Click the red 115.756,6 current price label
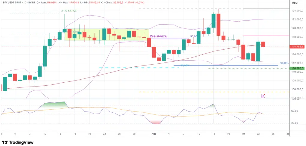 coord(297,46)
